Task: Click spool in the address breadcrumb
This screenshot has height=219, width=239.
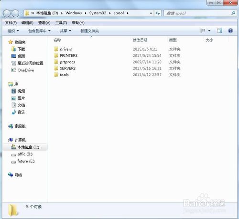Action: [119, 13]
